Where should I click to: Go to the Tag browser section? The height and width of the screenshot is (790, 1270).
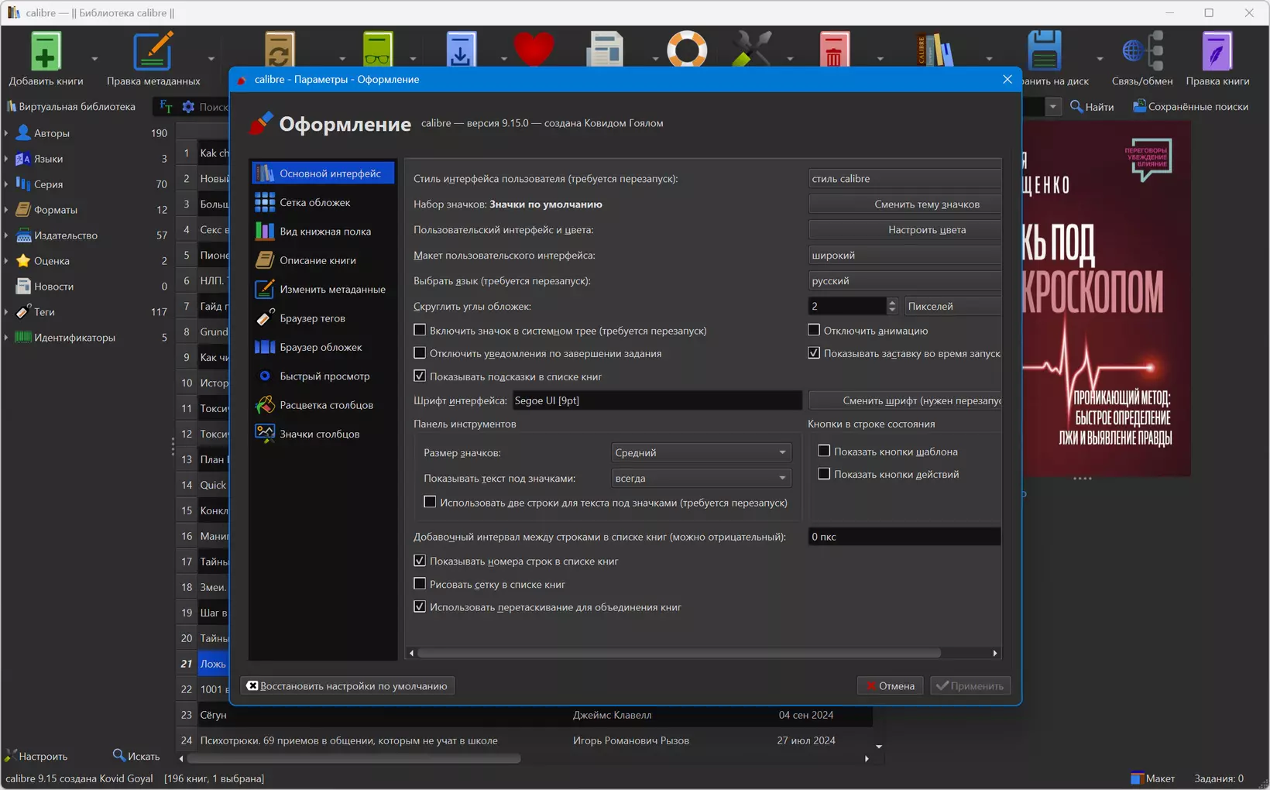click(322, 318)
